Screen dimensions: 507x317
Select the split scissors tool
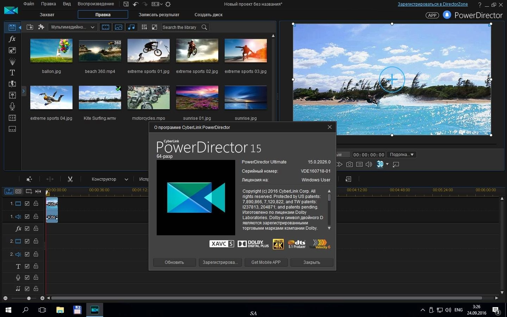click(70, 179)
